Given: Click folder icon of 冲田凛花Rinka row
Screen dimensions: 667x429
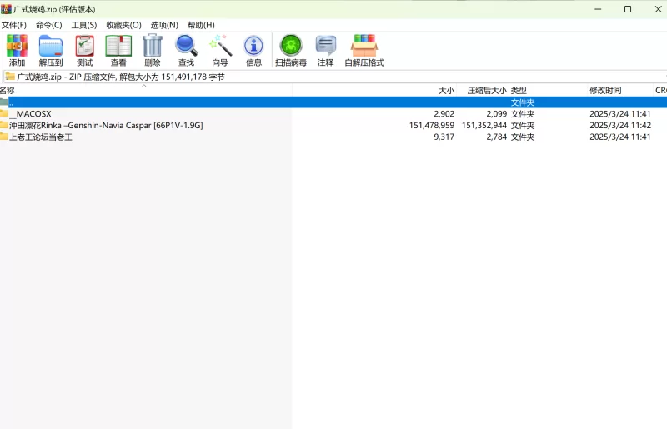Looking at the screenshot, I should [x=4, y=125].
